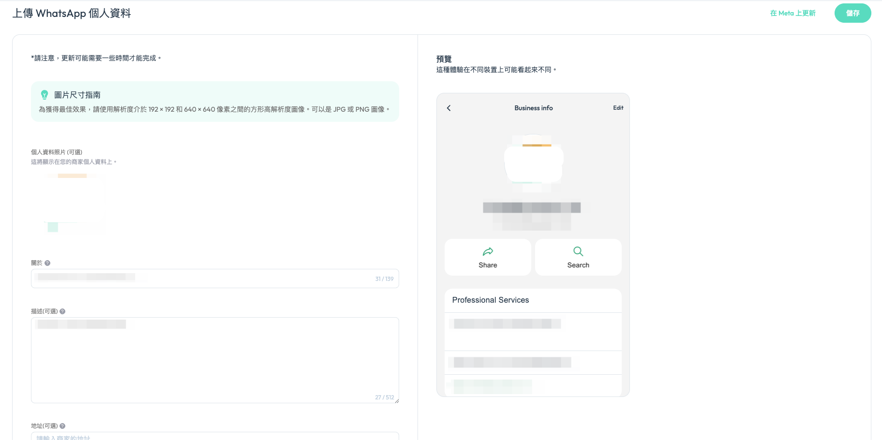Click the green 儲存 save button
The width and height of the screenshot is (882, 440).
852,13
